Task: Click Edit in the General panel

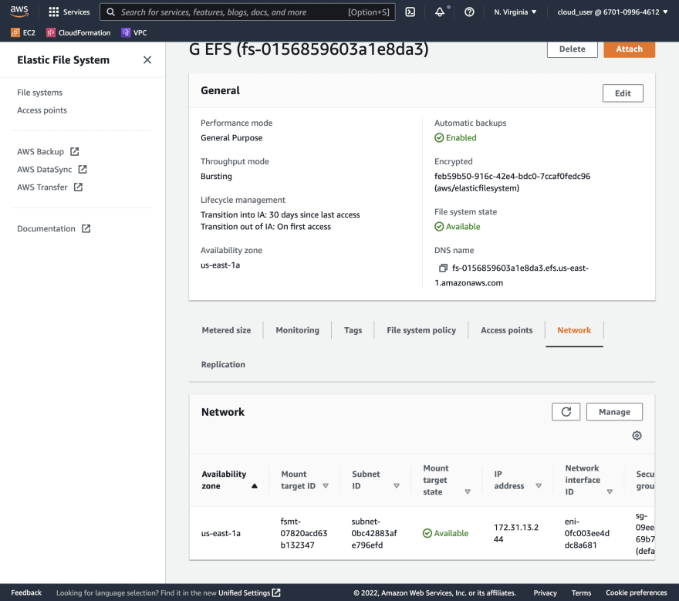Action: tap(622, 93)
